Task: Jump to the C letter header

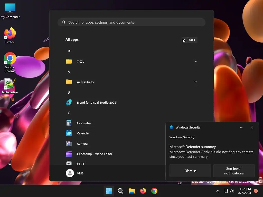Action: pyautogui.click(x=69, y=113)
